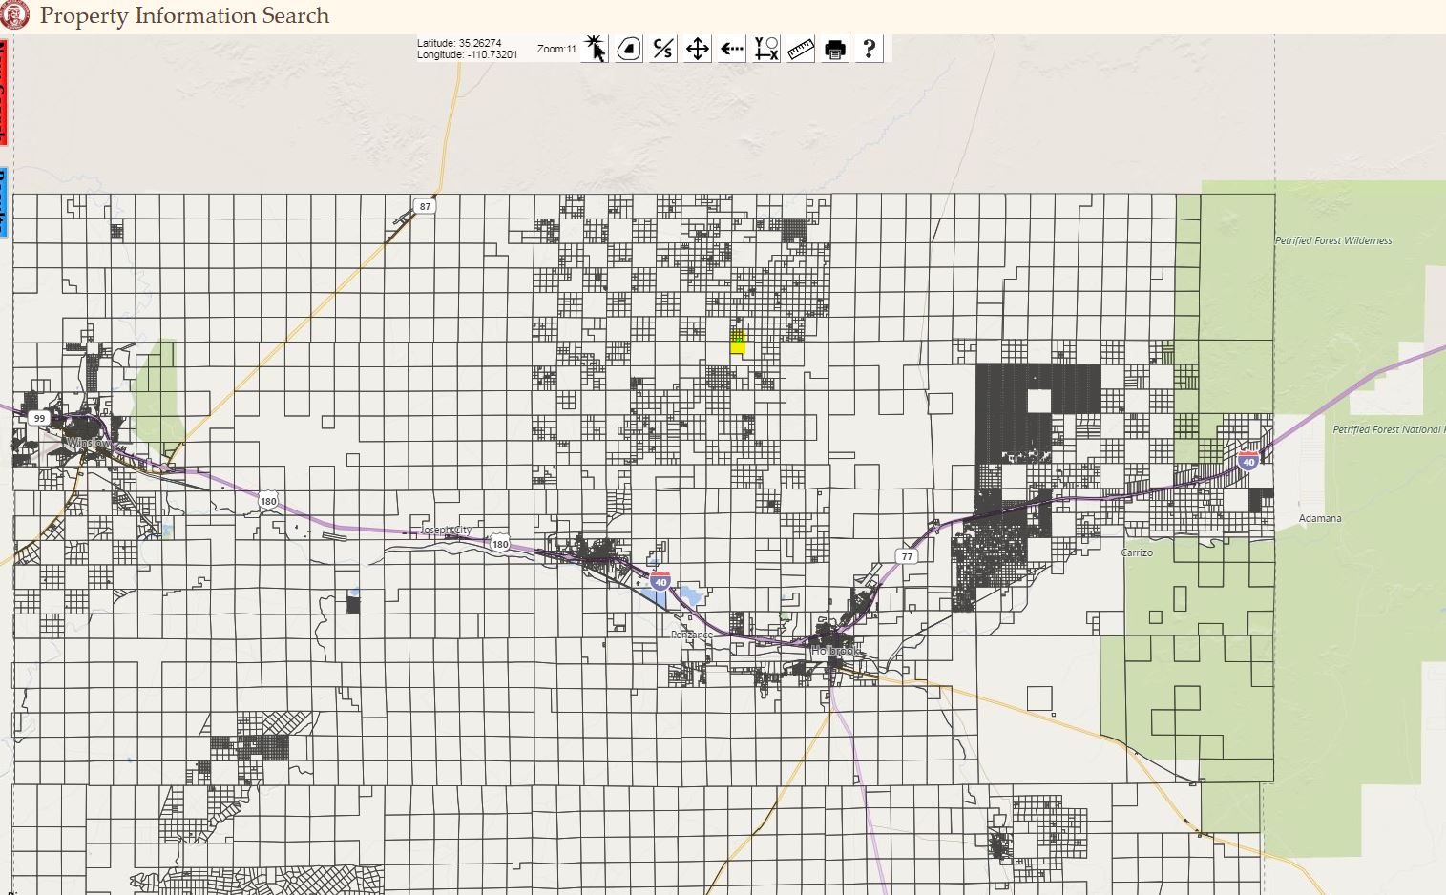Click the Winslow city label on map
The height and width of the screenshot is (895, 1446).
(88, 444)
